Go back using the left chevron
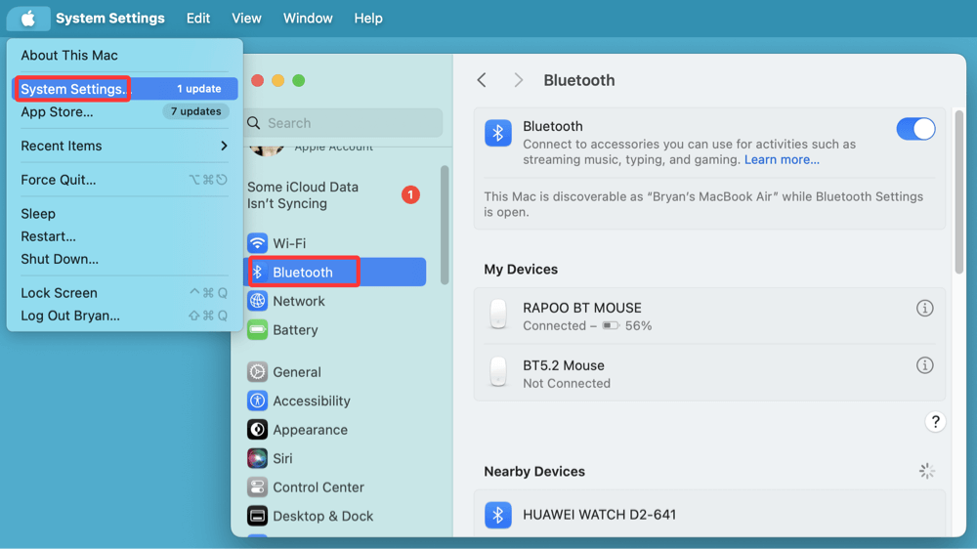This screenshot has height=549, width=977. pos(482,80)
